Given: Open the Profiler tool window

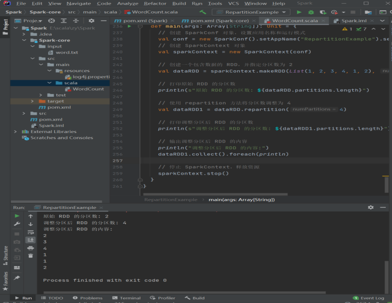Looking at the screenshot, I should (163, 298).
